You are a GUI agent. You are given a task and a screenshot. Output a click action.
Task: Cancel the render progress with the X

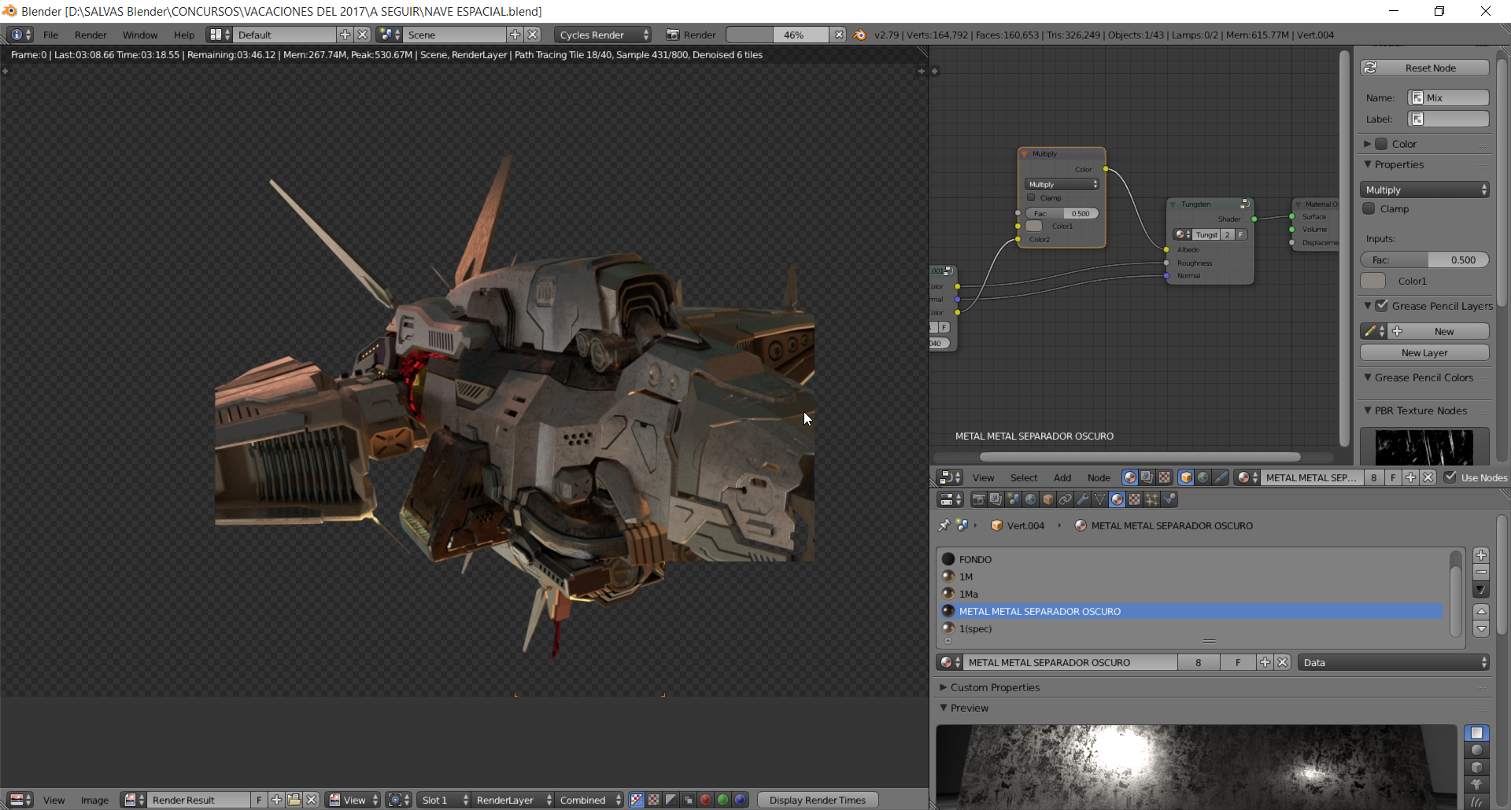point(839,35)
